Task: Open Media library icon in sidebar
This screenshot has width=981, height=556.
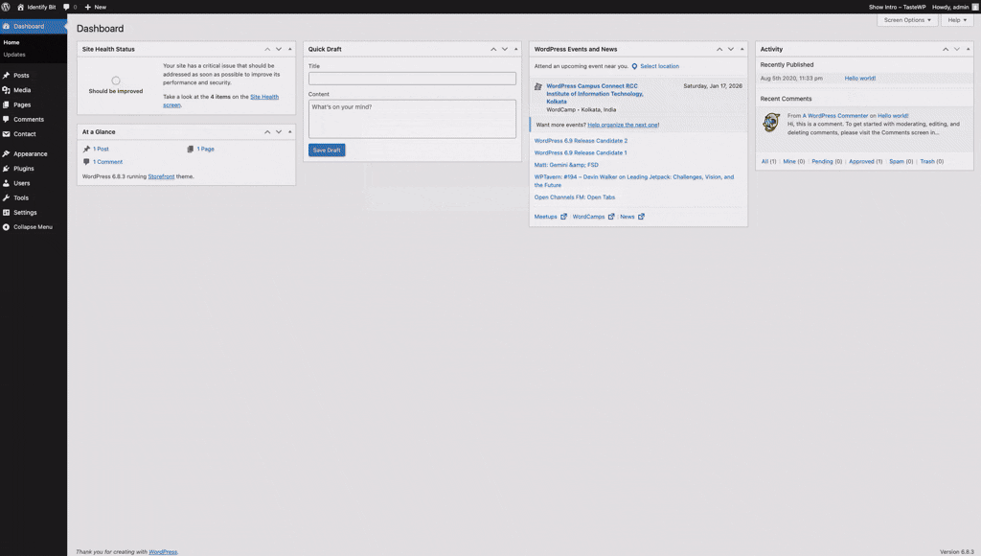Action: coord(7,90)
